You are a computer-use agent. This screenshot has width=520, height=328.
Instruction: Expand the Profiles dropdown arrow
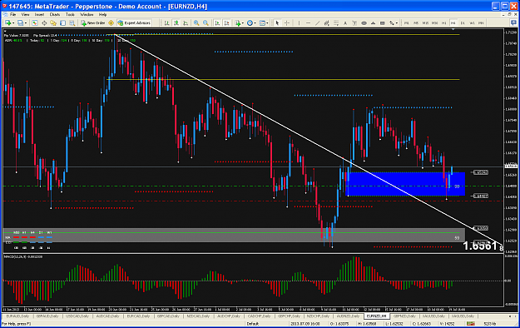[x=26, y=23]
